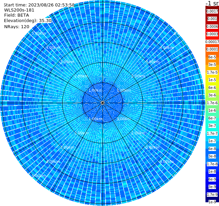Screen dimensions: 219x206
Task: Click the 1e-6 color bar label
Action: coord(212,110)
